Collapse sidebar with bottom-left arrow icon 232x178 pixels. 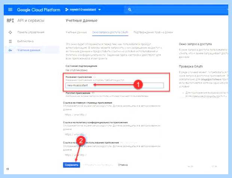tap(8, 169)
